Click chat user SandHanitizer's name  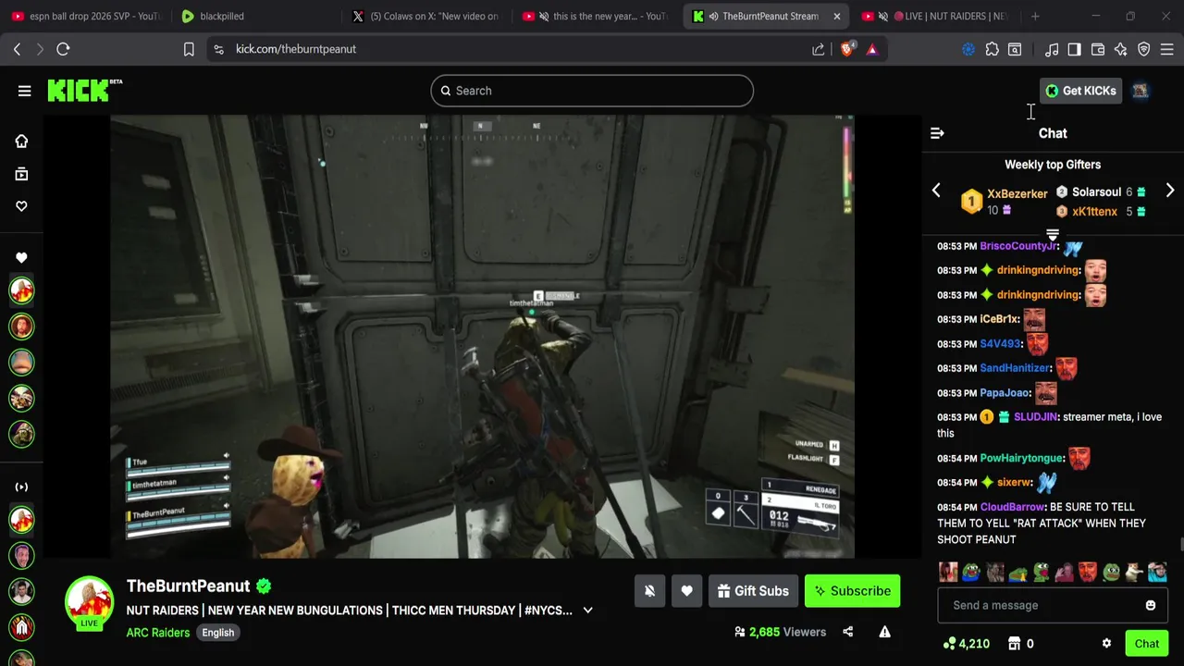[1015, 368]
